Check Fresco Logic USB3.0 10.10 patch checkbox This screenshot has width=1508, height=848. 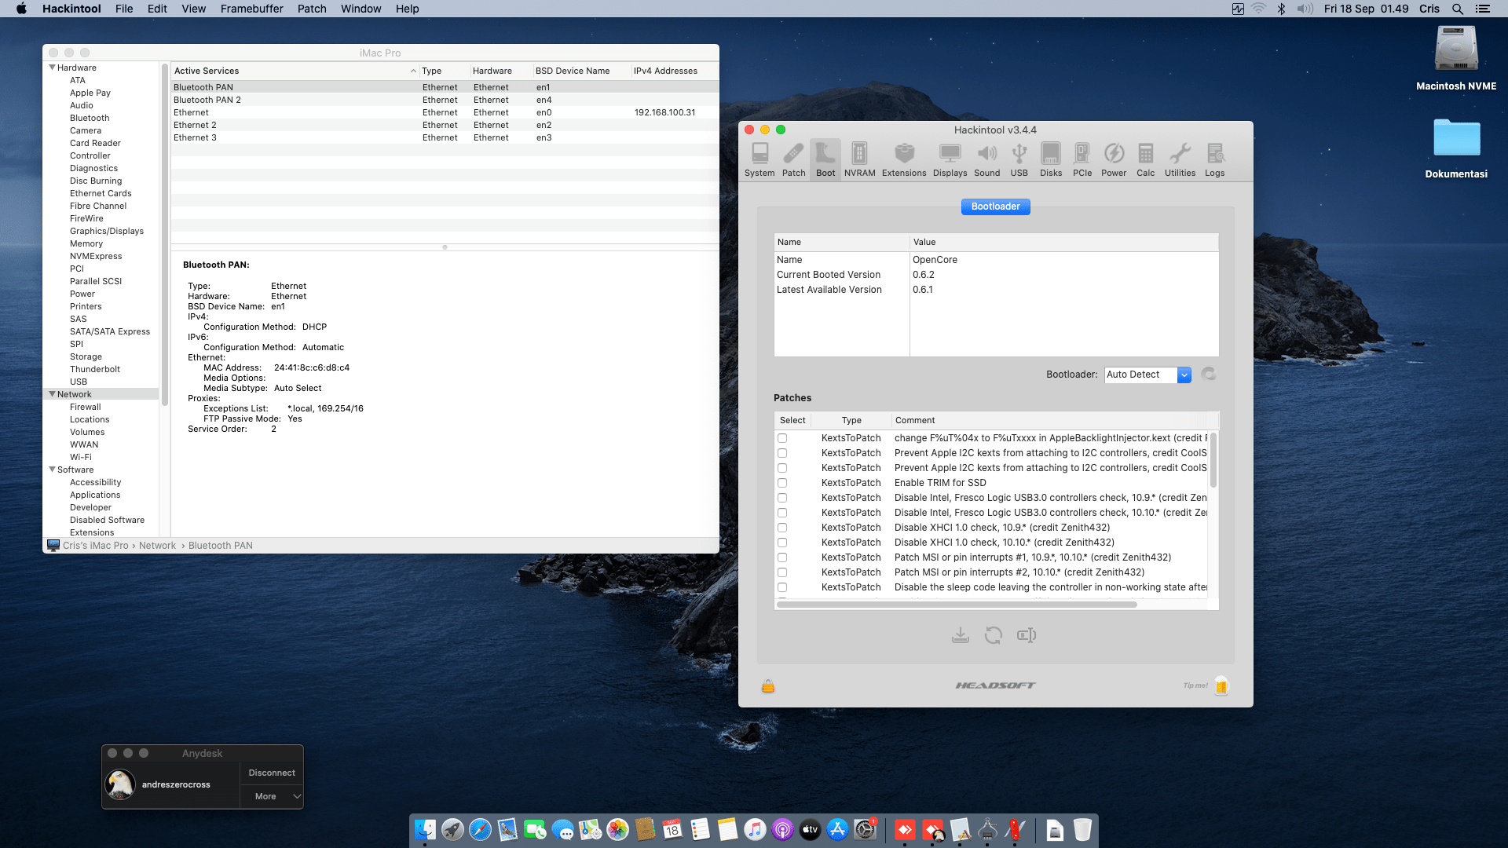[782, 513]
